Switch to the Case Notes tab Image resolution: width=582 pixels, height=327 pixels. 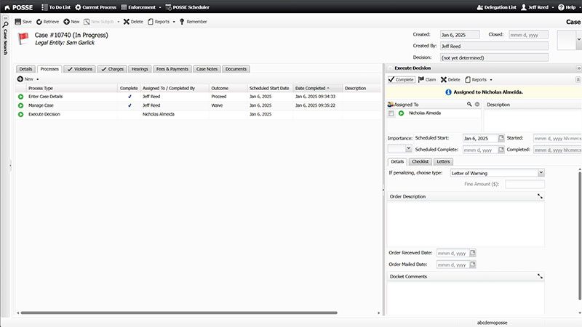pos(207,69)
